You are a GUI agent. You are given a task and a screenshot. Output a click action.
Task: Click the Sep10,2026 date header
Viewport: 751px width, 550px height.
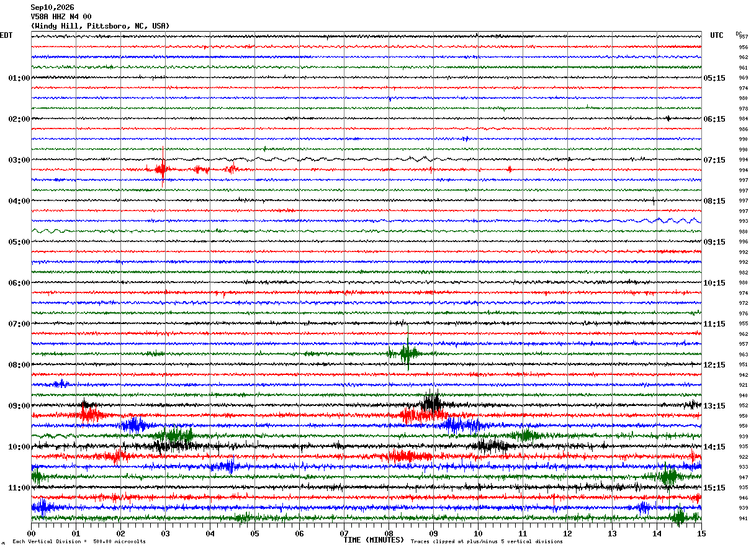(52, 7)
